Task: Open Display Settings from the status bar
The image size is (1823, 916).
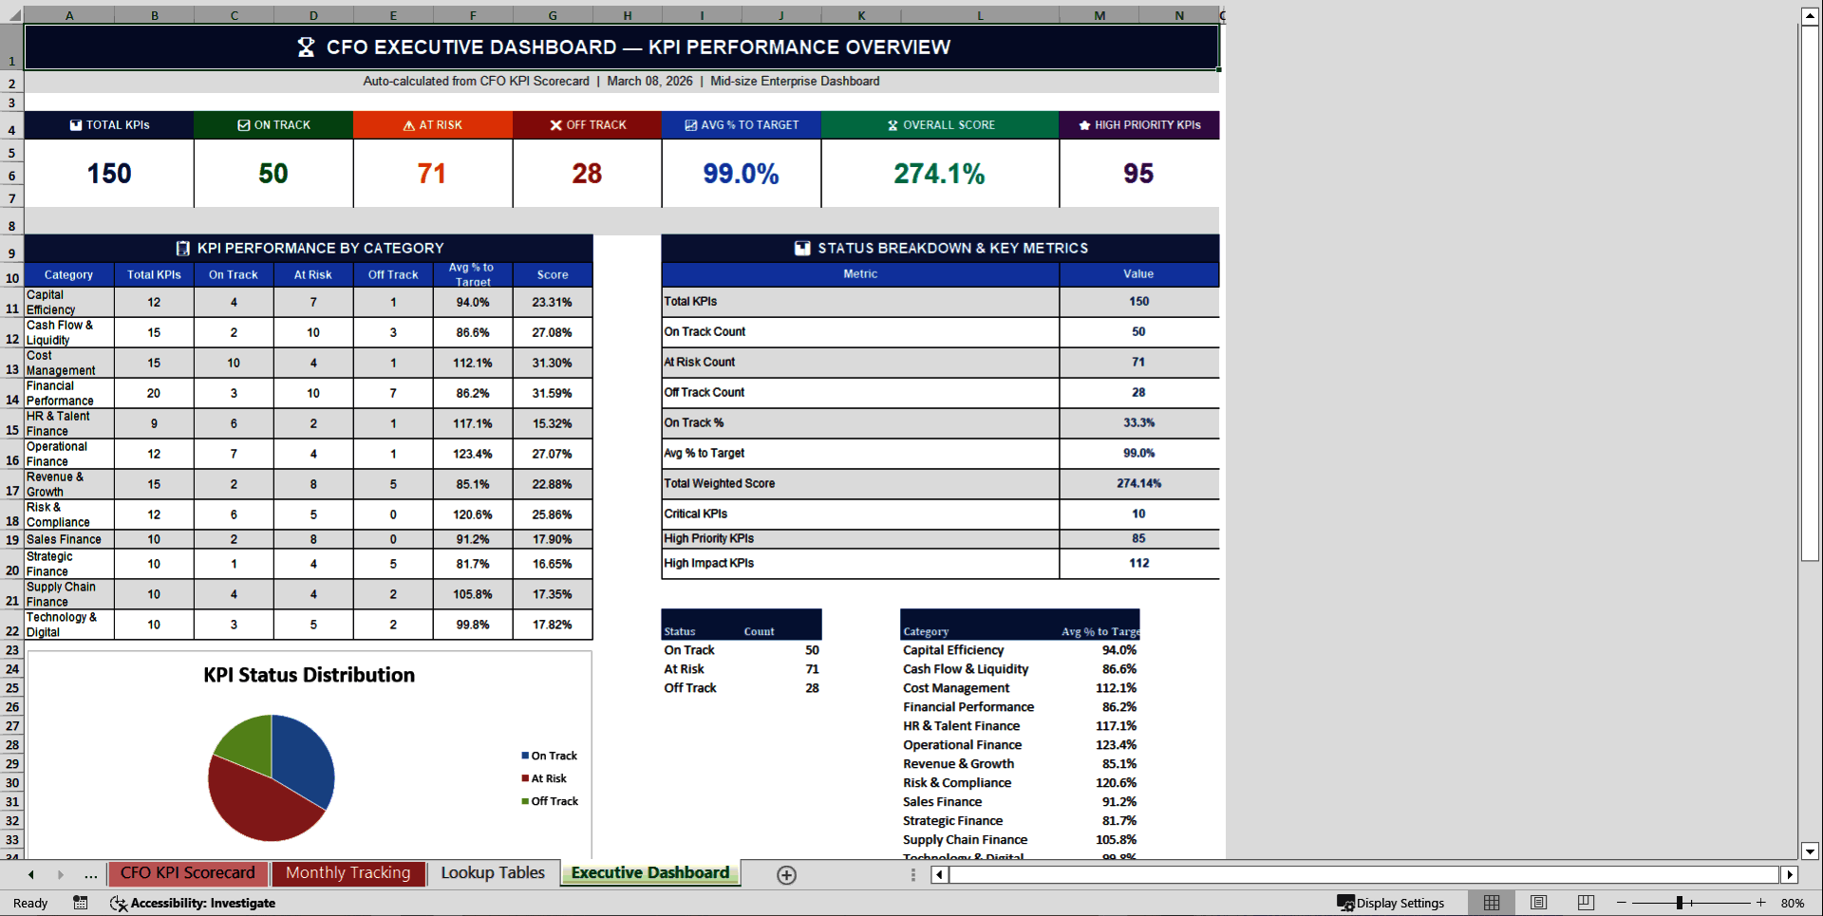Action: (1392, 903)
